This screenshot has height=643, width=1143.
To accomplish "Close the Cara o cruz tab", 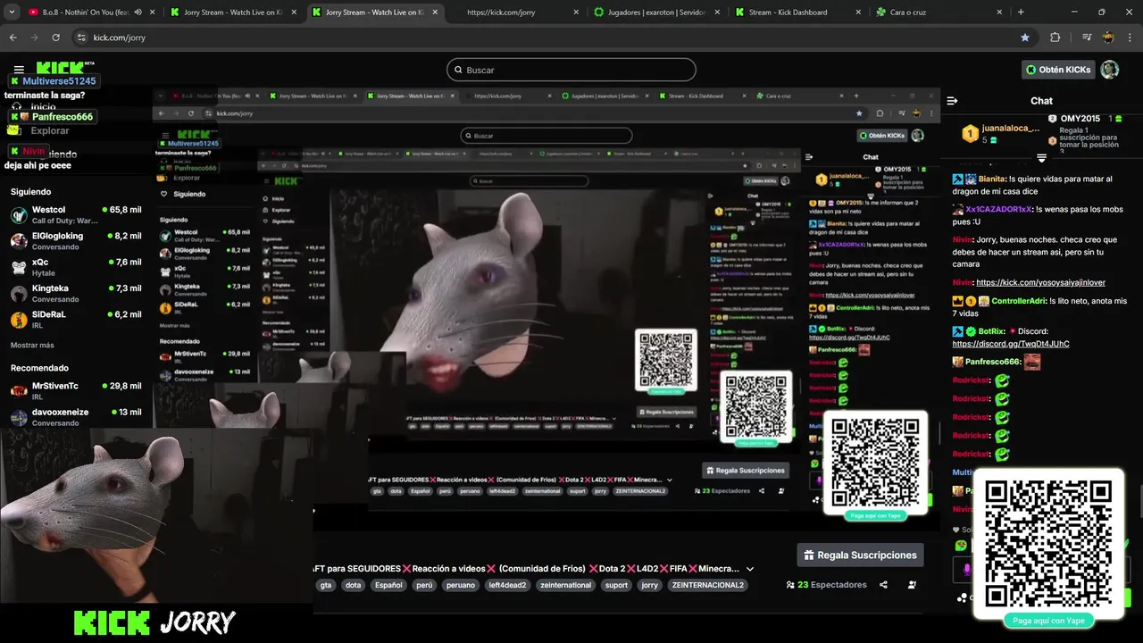I will pos(999,13).
